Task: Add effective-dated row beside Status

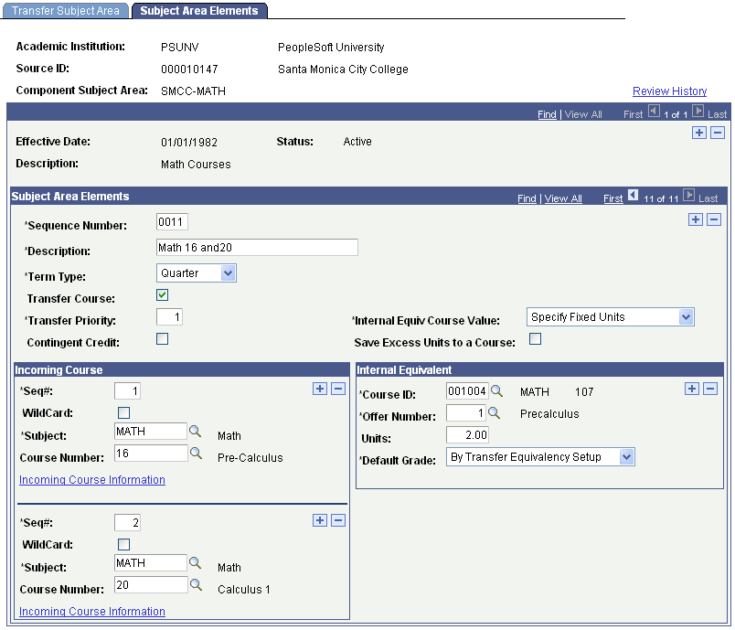Action: pyautogui.click(x=699, y=133)
